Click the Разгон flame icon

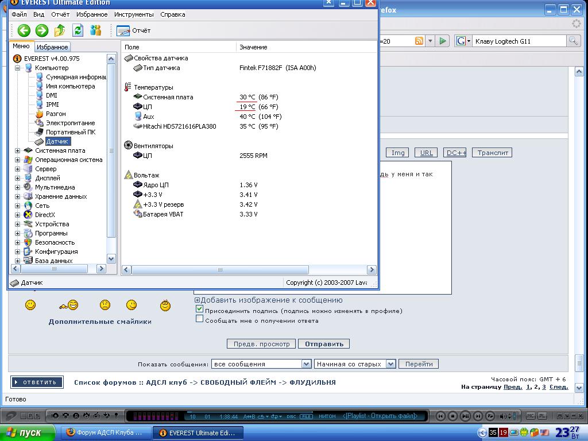(x=40, y=114)
